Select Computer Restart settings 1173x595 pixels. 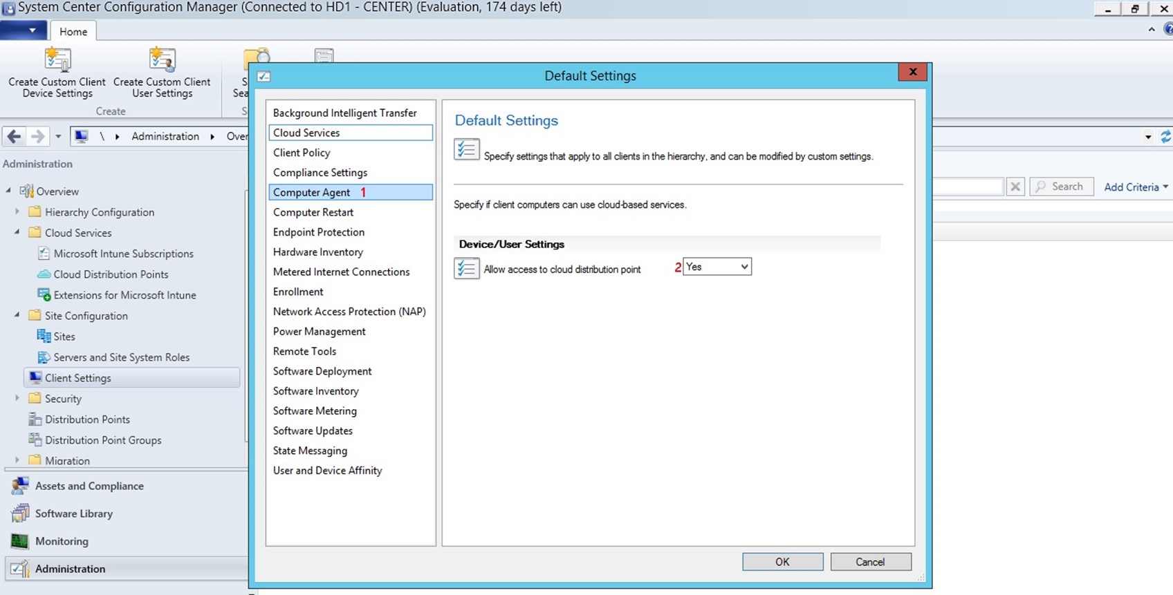(x=351, y=212)
